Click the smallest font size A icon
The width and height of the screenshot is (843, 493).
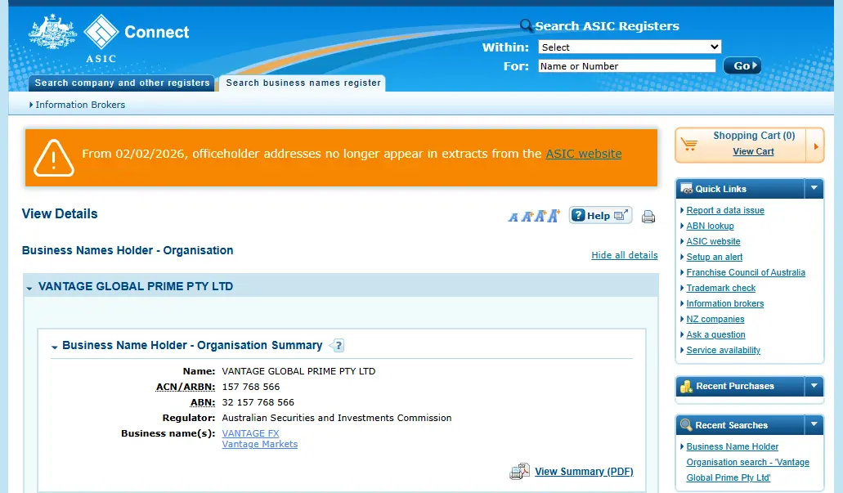tap(513, 217)
